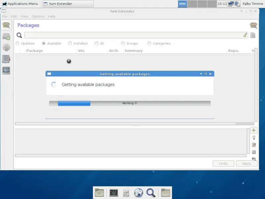
Task: Click Yum Extender taskbar button
Action: (x=68, y=4)
